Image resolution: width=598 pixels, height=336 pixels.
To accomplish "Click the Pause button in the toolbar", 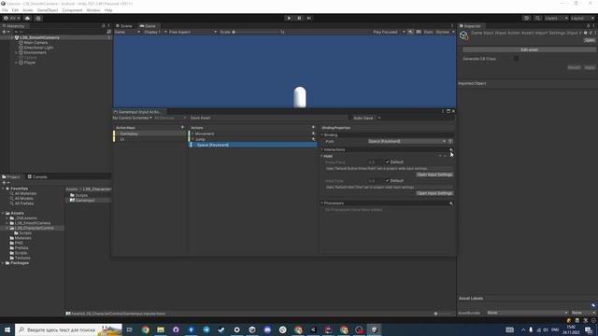I will tap(299, 18).
